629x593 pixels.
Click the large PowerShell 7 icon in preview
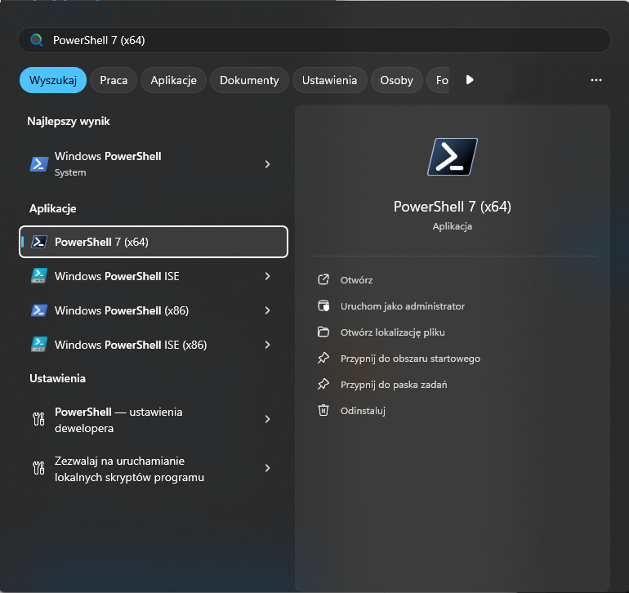point(452,157)
